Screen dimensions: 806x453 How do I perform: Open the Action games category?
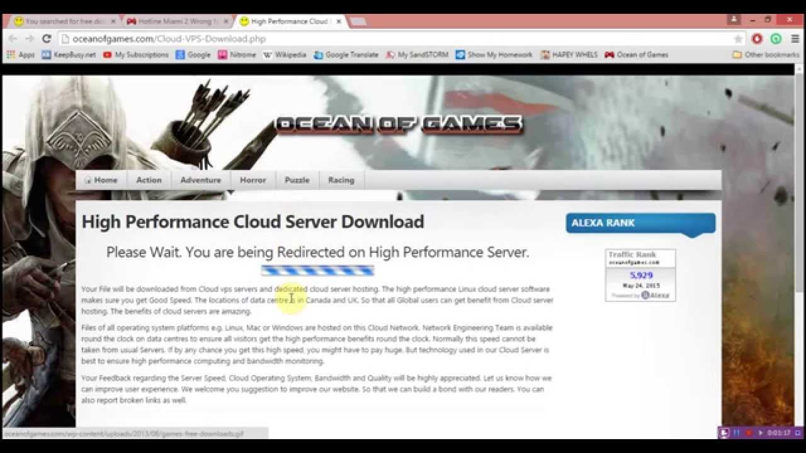(x=149, y=180)
